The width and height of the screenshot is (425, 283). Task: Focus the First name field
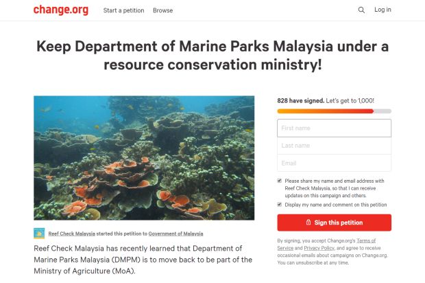(334, 128)
